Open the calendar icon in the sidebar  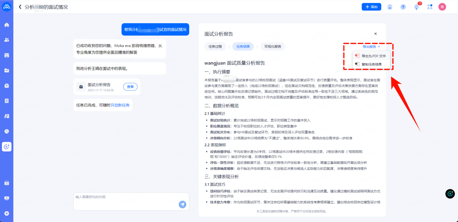(x=7, y=55)
